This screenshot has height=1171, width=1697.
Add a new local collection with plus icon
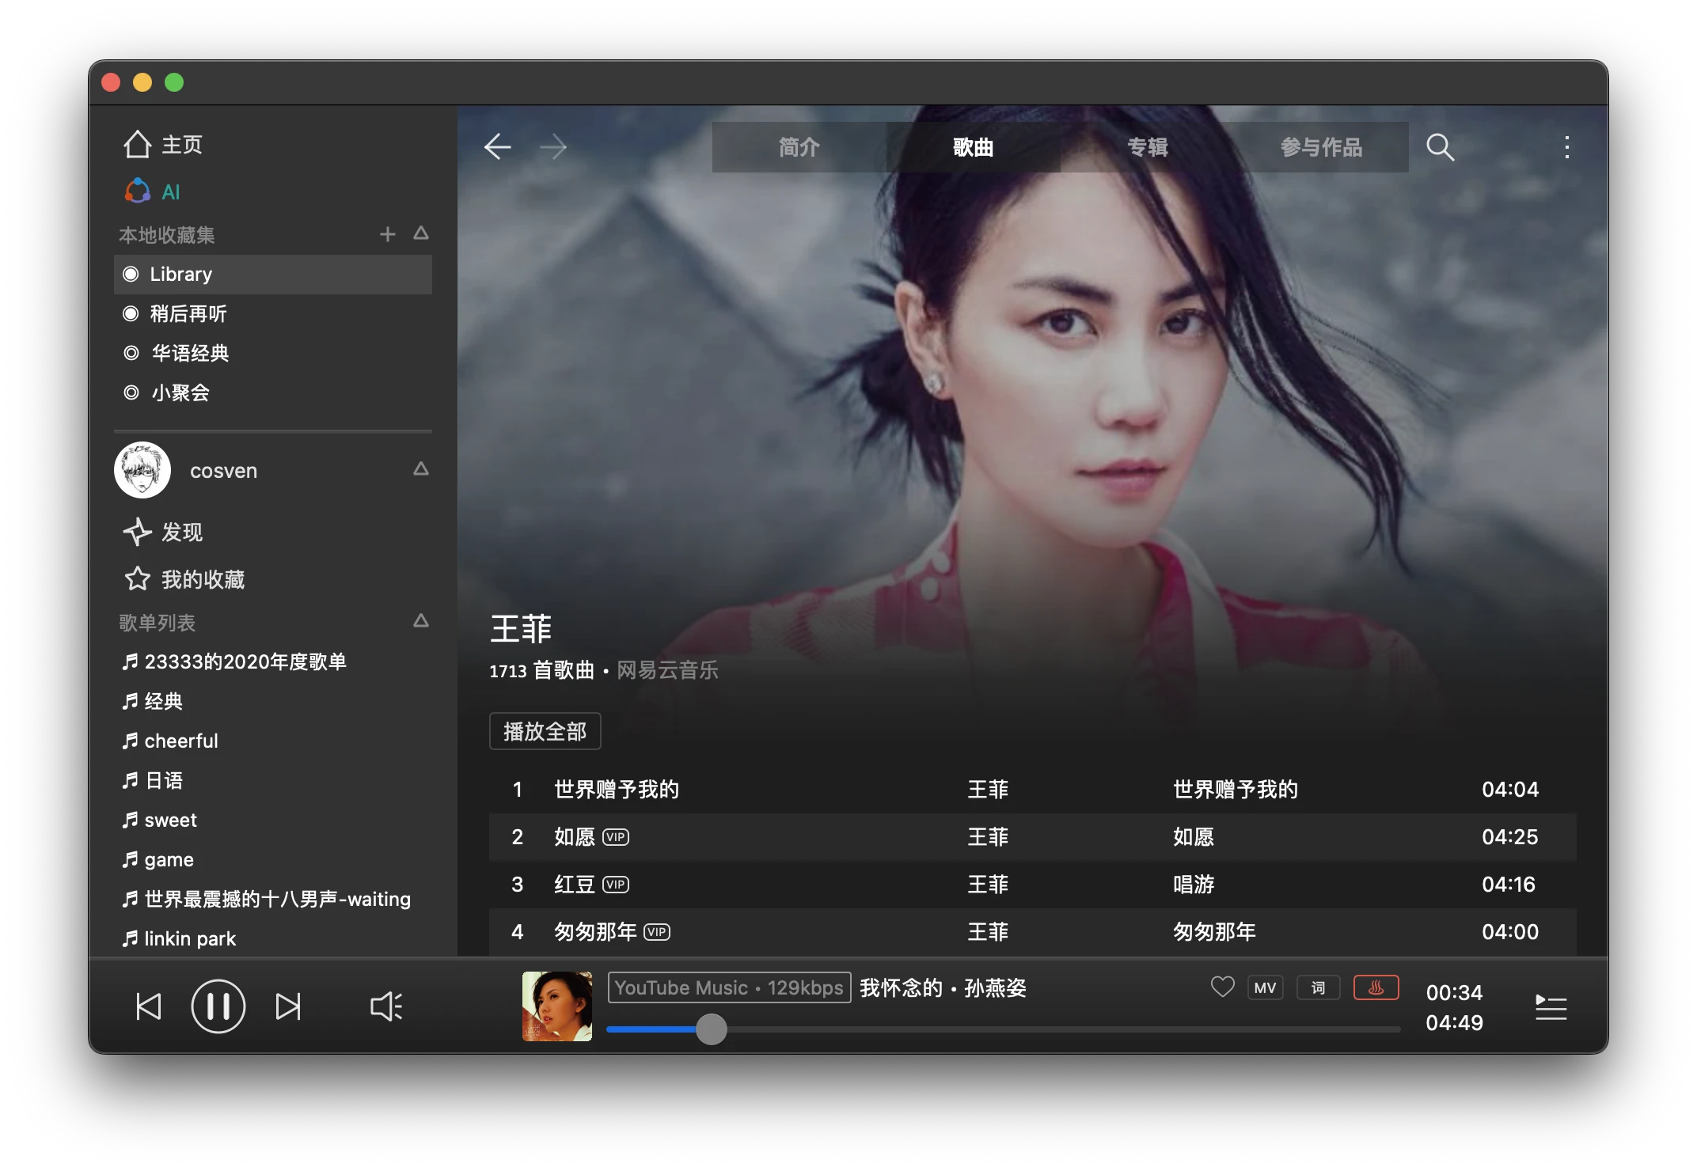coord(387,234)
